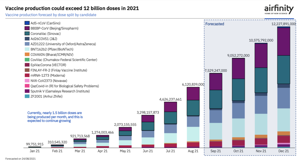Click the Ad5-nCoV (CanSino) legend color swatch
298x160 pixels.
[x=27, y=23]
